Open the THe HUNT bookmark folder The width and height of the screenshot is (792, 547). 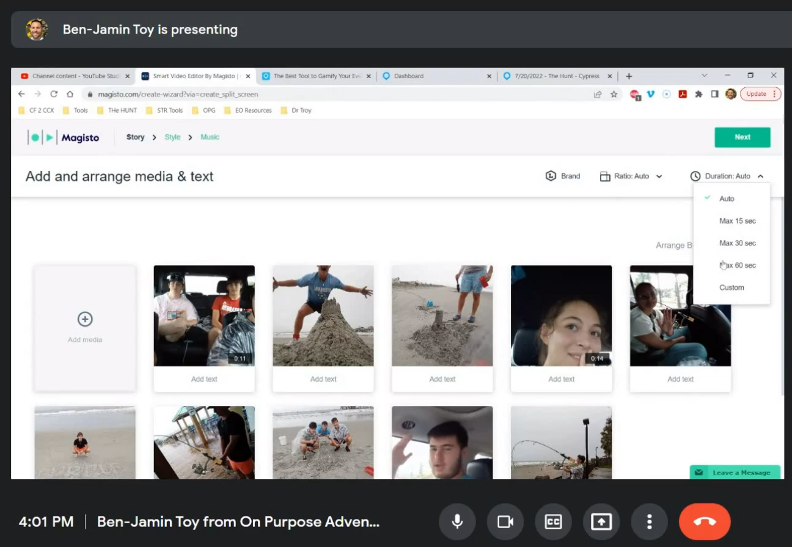pos(116,110)
